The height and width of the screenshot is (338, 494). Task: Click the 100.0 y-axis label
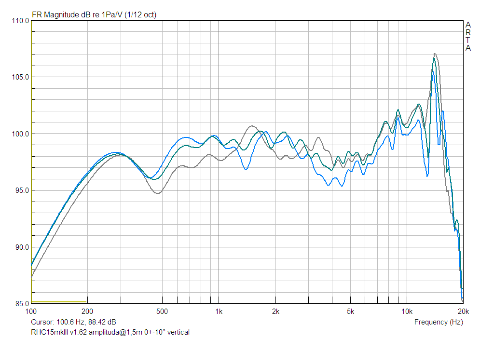click(x=20, y=134)
